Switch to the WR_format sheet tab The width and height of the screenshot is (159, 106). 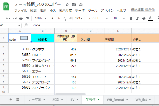coord(115,100)
